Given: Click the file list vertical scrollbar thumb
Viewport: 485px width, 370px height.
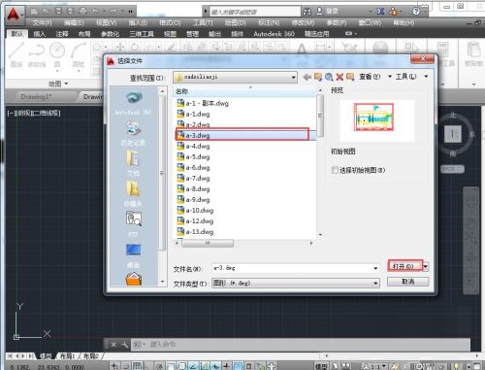Looking at the screenshot, I should (x=320, y=116).
